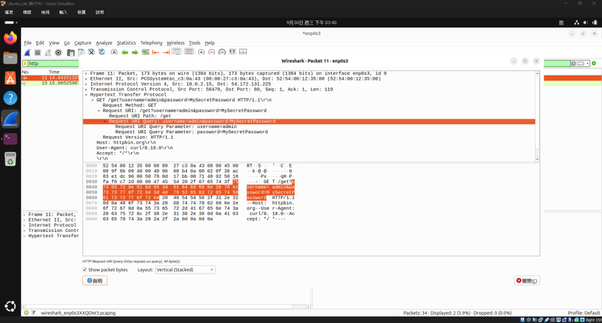Open VirtualBox 機器 menu
The height and width of the screenshot is (323, 602).
pyautogui.click(x=27, y=12)
